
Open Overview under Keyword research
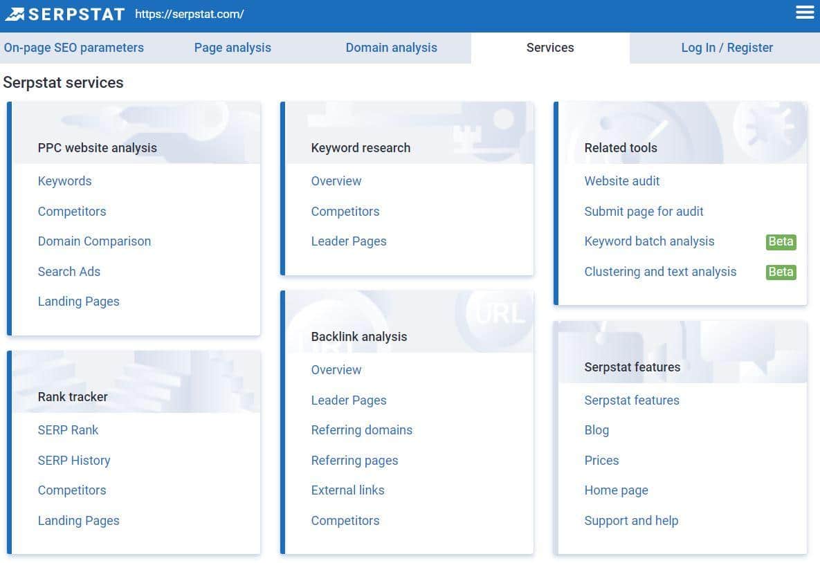[x=336, y=181]
